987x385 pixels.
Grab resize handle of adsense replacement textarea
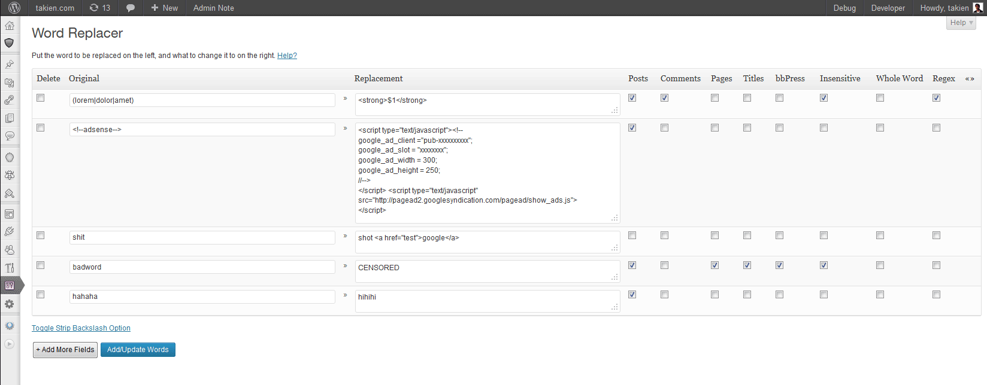pyautogui.click(x=614, y=218)
